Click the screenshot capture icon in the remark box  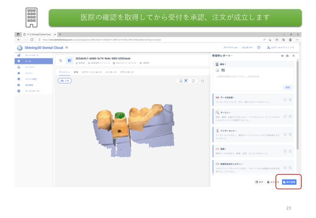click(217, 70)
